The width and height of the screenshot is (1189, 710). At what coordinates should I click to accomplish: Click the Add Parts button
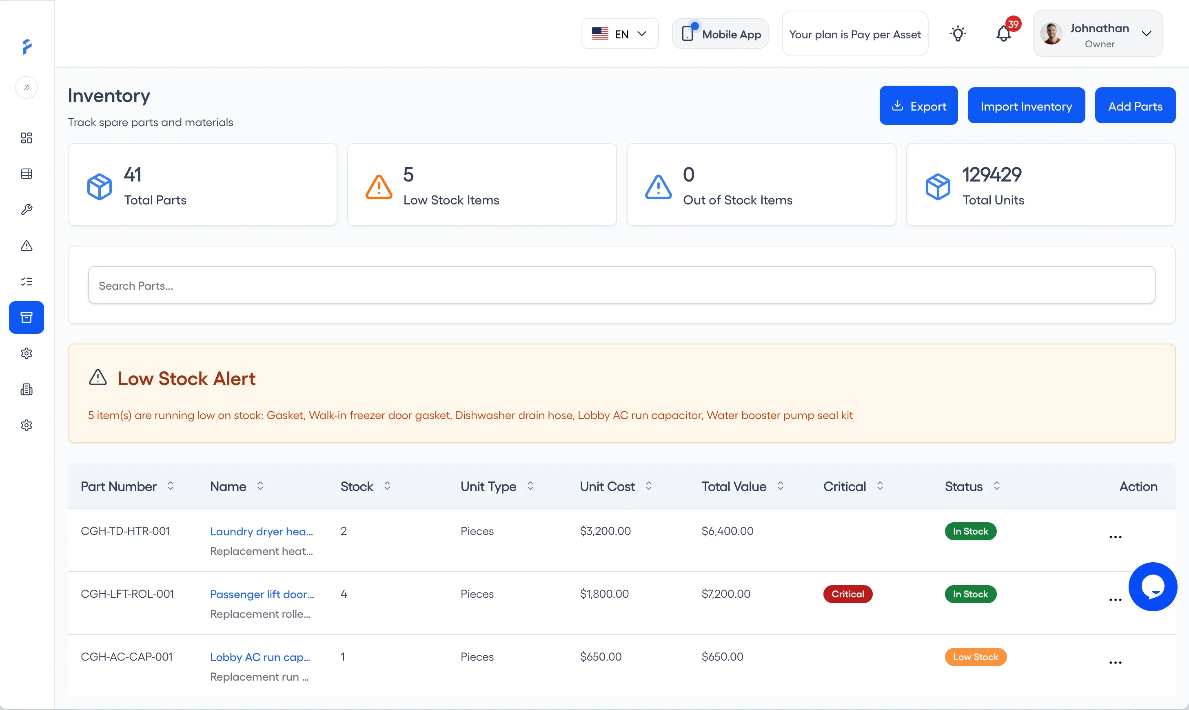(x=1136, y=106)
